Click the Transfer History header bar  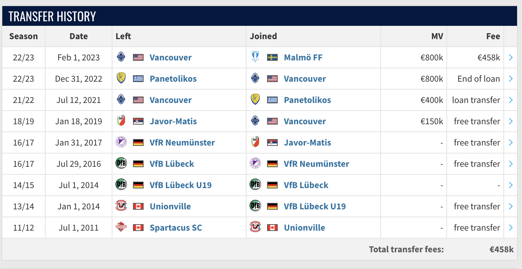click(259, 16)
